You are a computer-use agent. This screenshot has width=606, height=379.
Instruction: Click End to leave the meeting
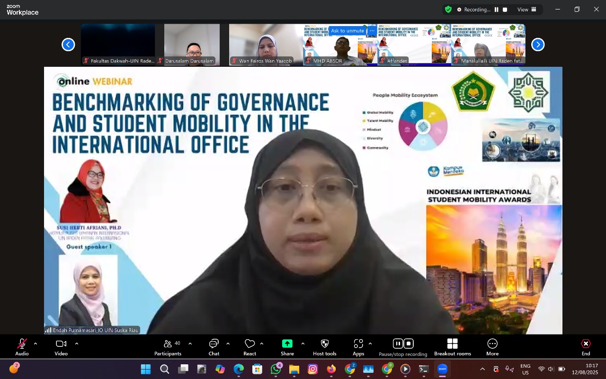(586, 347)
